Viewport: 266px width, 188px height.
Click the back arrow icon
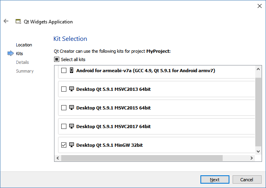pyautogui.click(x=6, y=21)
